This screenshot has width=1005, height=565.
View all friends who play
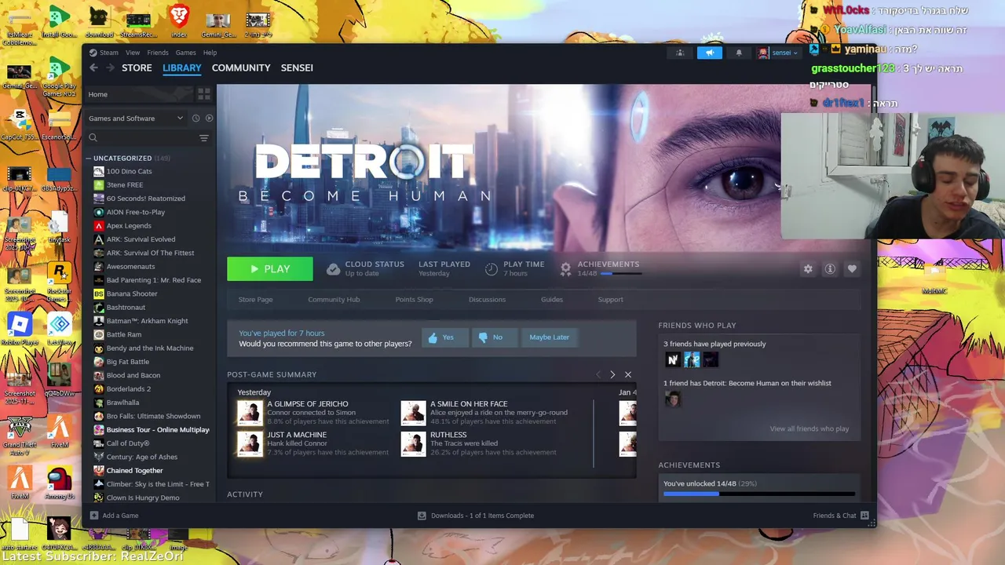(x=809, y=429)
